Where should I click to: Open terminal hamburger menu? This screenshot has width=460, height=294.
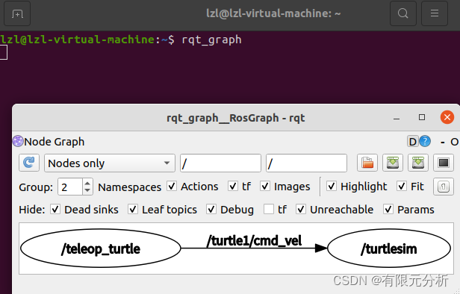point(435,13)
